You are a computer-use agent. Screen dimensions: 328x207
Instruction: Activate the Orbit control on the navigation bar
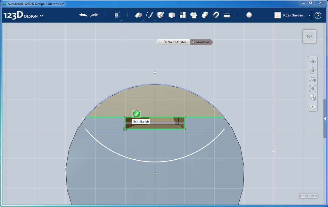[x=313, y=71]
